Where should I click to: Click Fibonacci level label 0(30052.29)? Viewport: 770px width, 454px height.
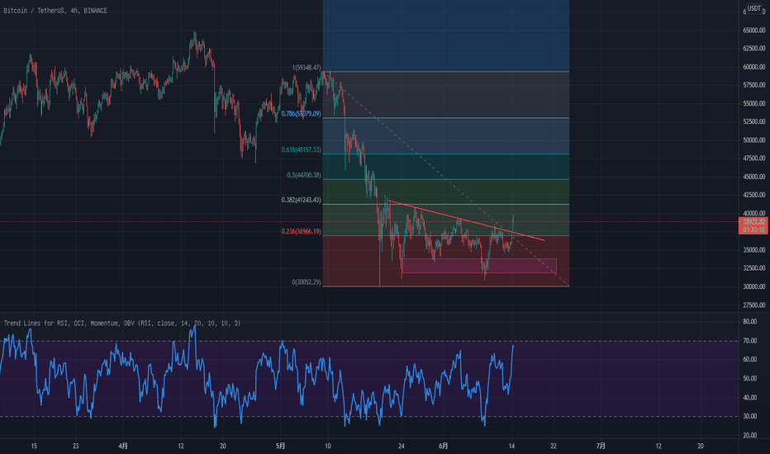[x=307, y=282]
